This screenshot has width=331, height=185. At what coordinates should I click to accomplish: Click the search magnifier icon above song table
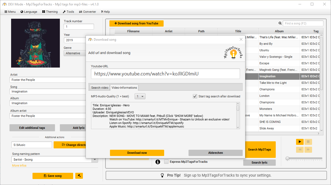point(280,23)
